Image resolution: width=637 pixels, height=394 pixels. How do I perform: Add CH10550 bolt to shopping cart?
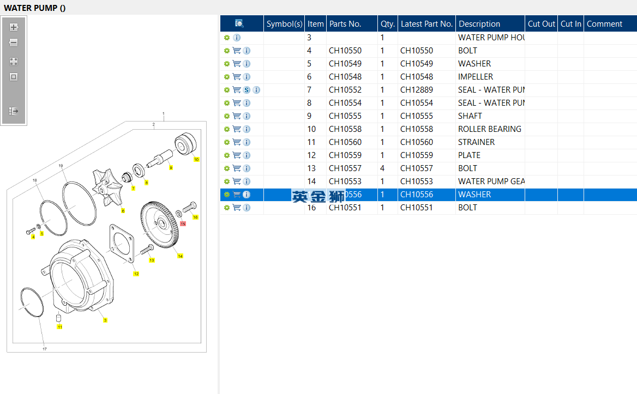pyautogui.click(x=237, y=51)
